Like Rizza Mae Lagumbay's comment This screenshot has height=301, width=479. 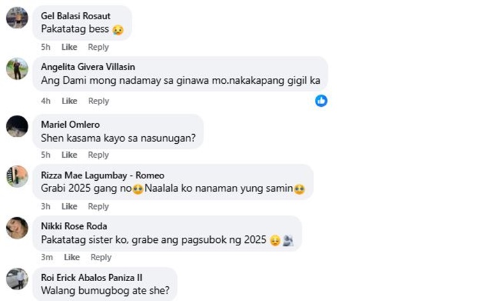(70, 206)
